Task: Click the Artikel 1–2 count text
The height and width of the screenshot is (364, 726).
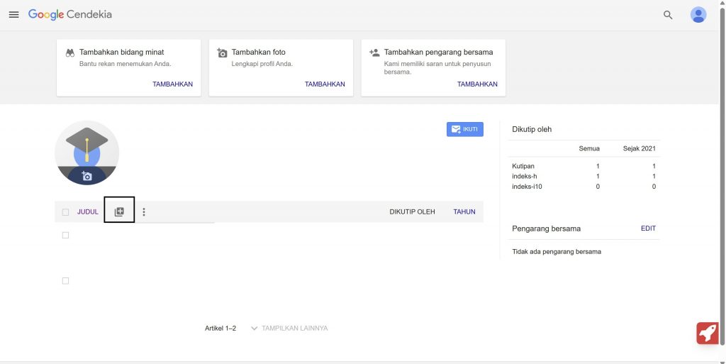Action: point(220,329)
